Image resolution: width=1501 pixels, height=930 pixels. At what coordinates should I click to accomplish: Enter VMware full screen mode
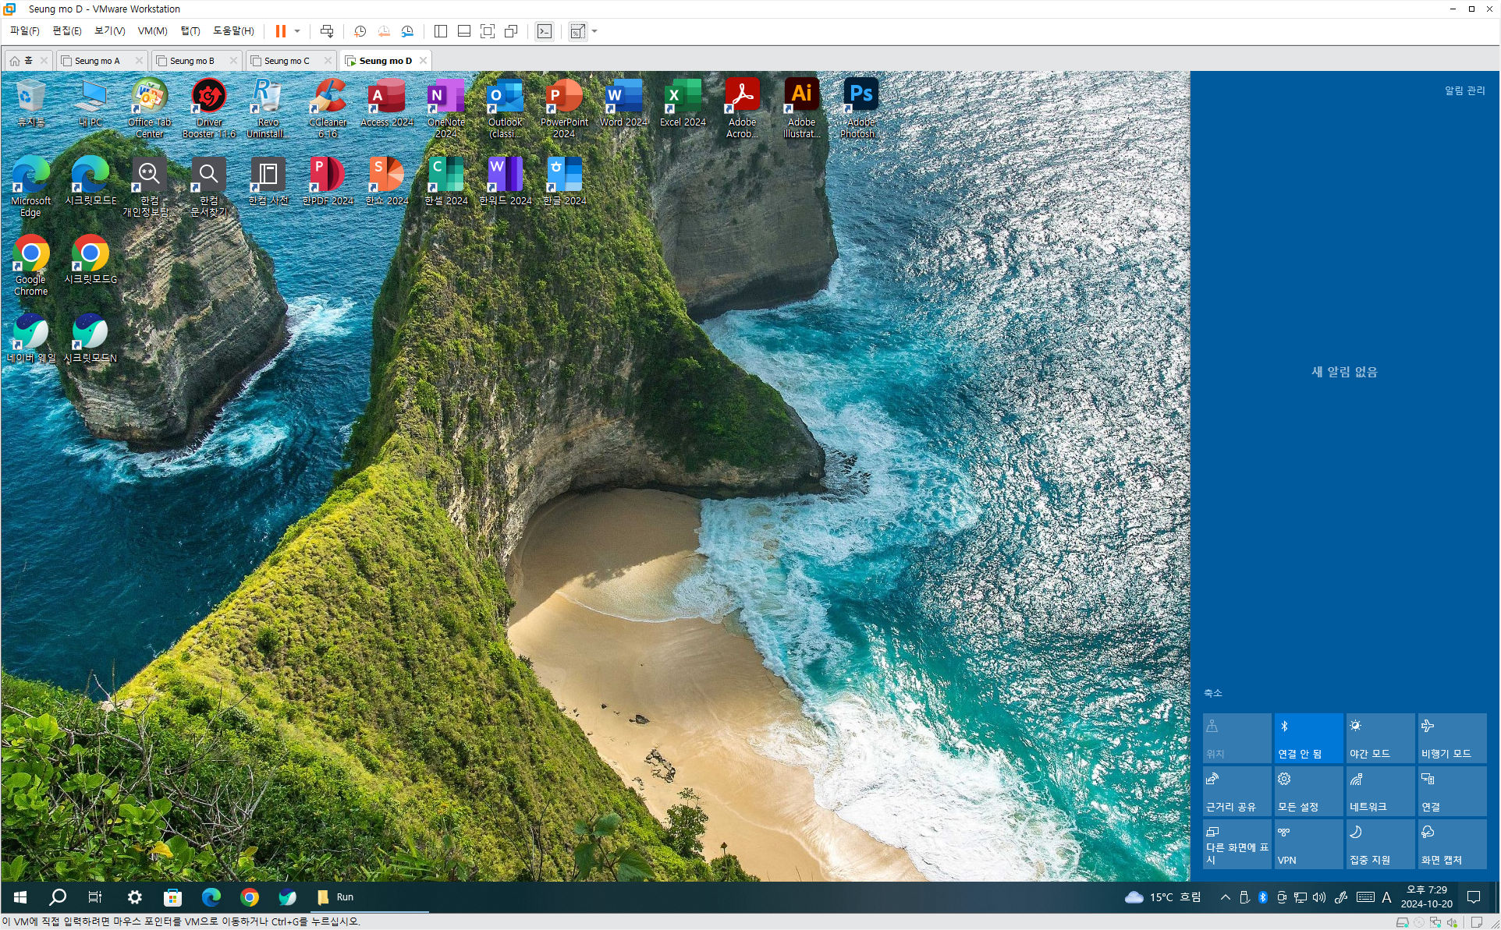click(488, 31)
